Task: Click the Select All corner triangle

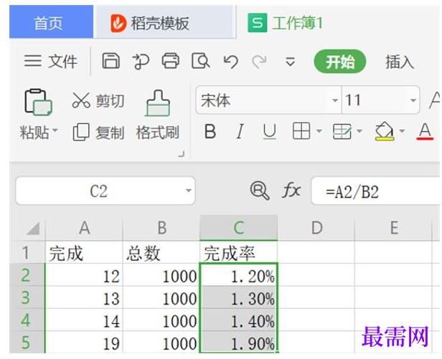Action: pyautogui.click(x=33, y=229)
